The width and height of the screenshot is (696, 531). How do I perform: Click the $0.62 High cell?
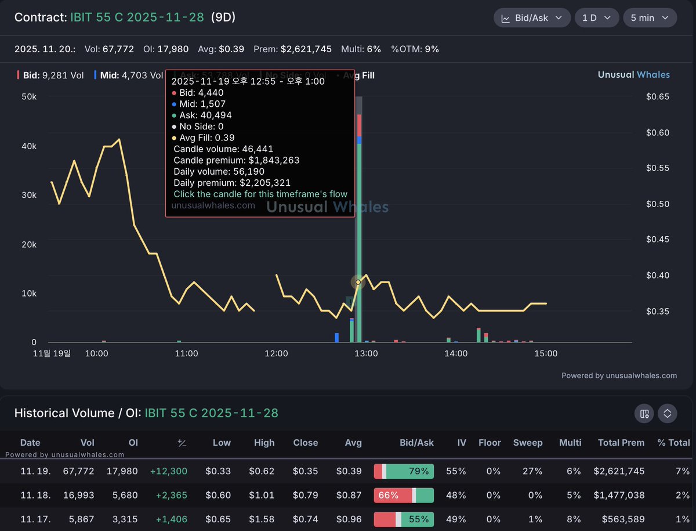262,471
